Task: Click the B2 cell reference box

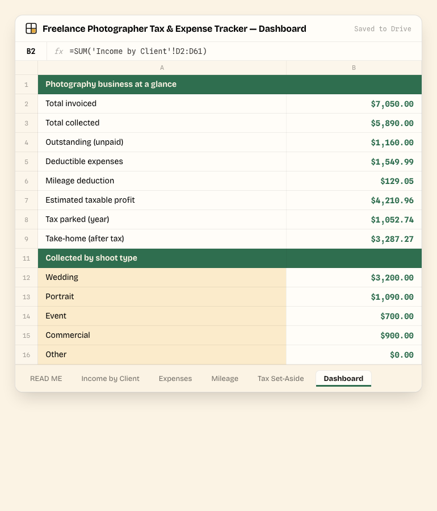Action: pyautogui.click(x=31, y=51)
